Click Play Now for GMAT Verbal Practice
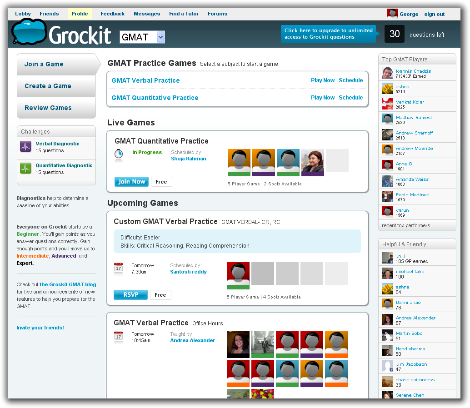Image resolution: width=470 pixels, height=408 pixels. coord(323,80)
